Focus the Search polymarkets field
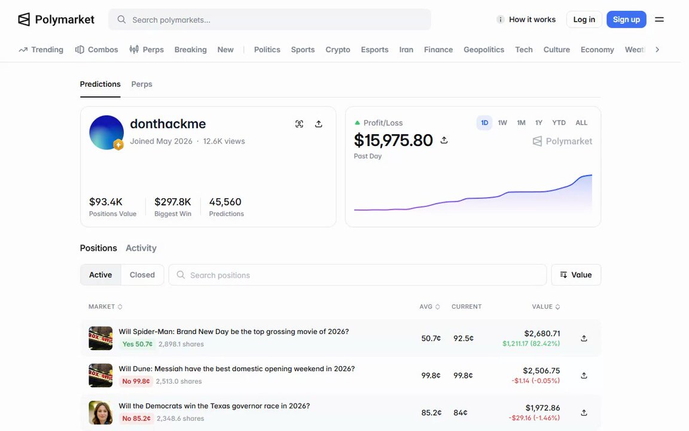The width and height of the screenshot is (689, 431). 270,20
